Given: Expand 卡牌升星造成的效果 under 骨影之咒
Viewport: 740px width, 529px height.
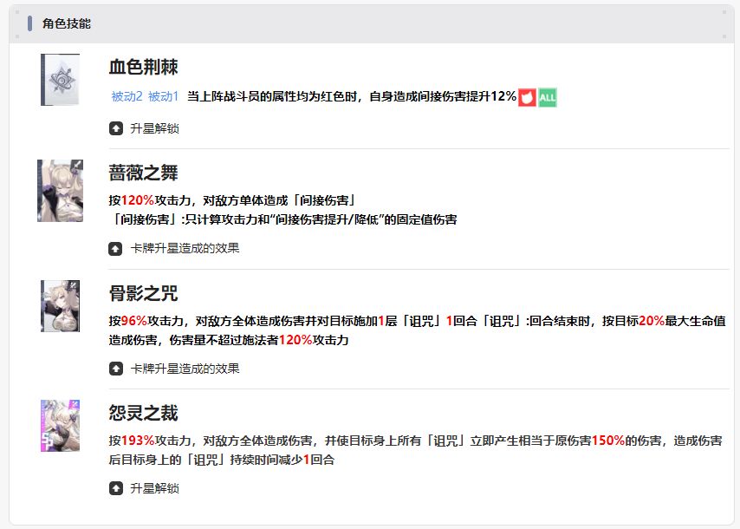Looking at the screenshot, I should click(x=185, y=369).
